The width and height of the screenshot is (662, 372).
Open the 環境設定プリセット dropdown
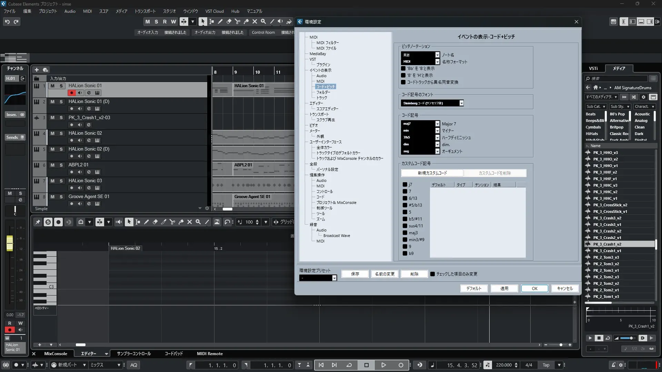334,278
